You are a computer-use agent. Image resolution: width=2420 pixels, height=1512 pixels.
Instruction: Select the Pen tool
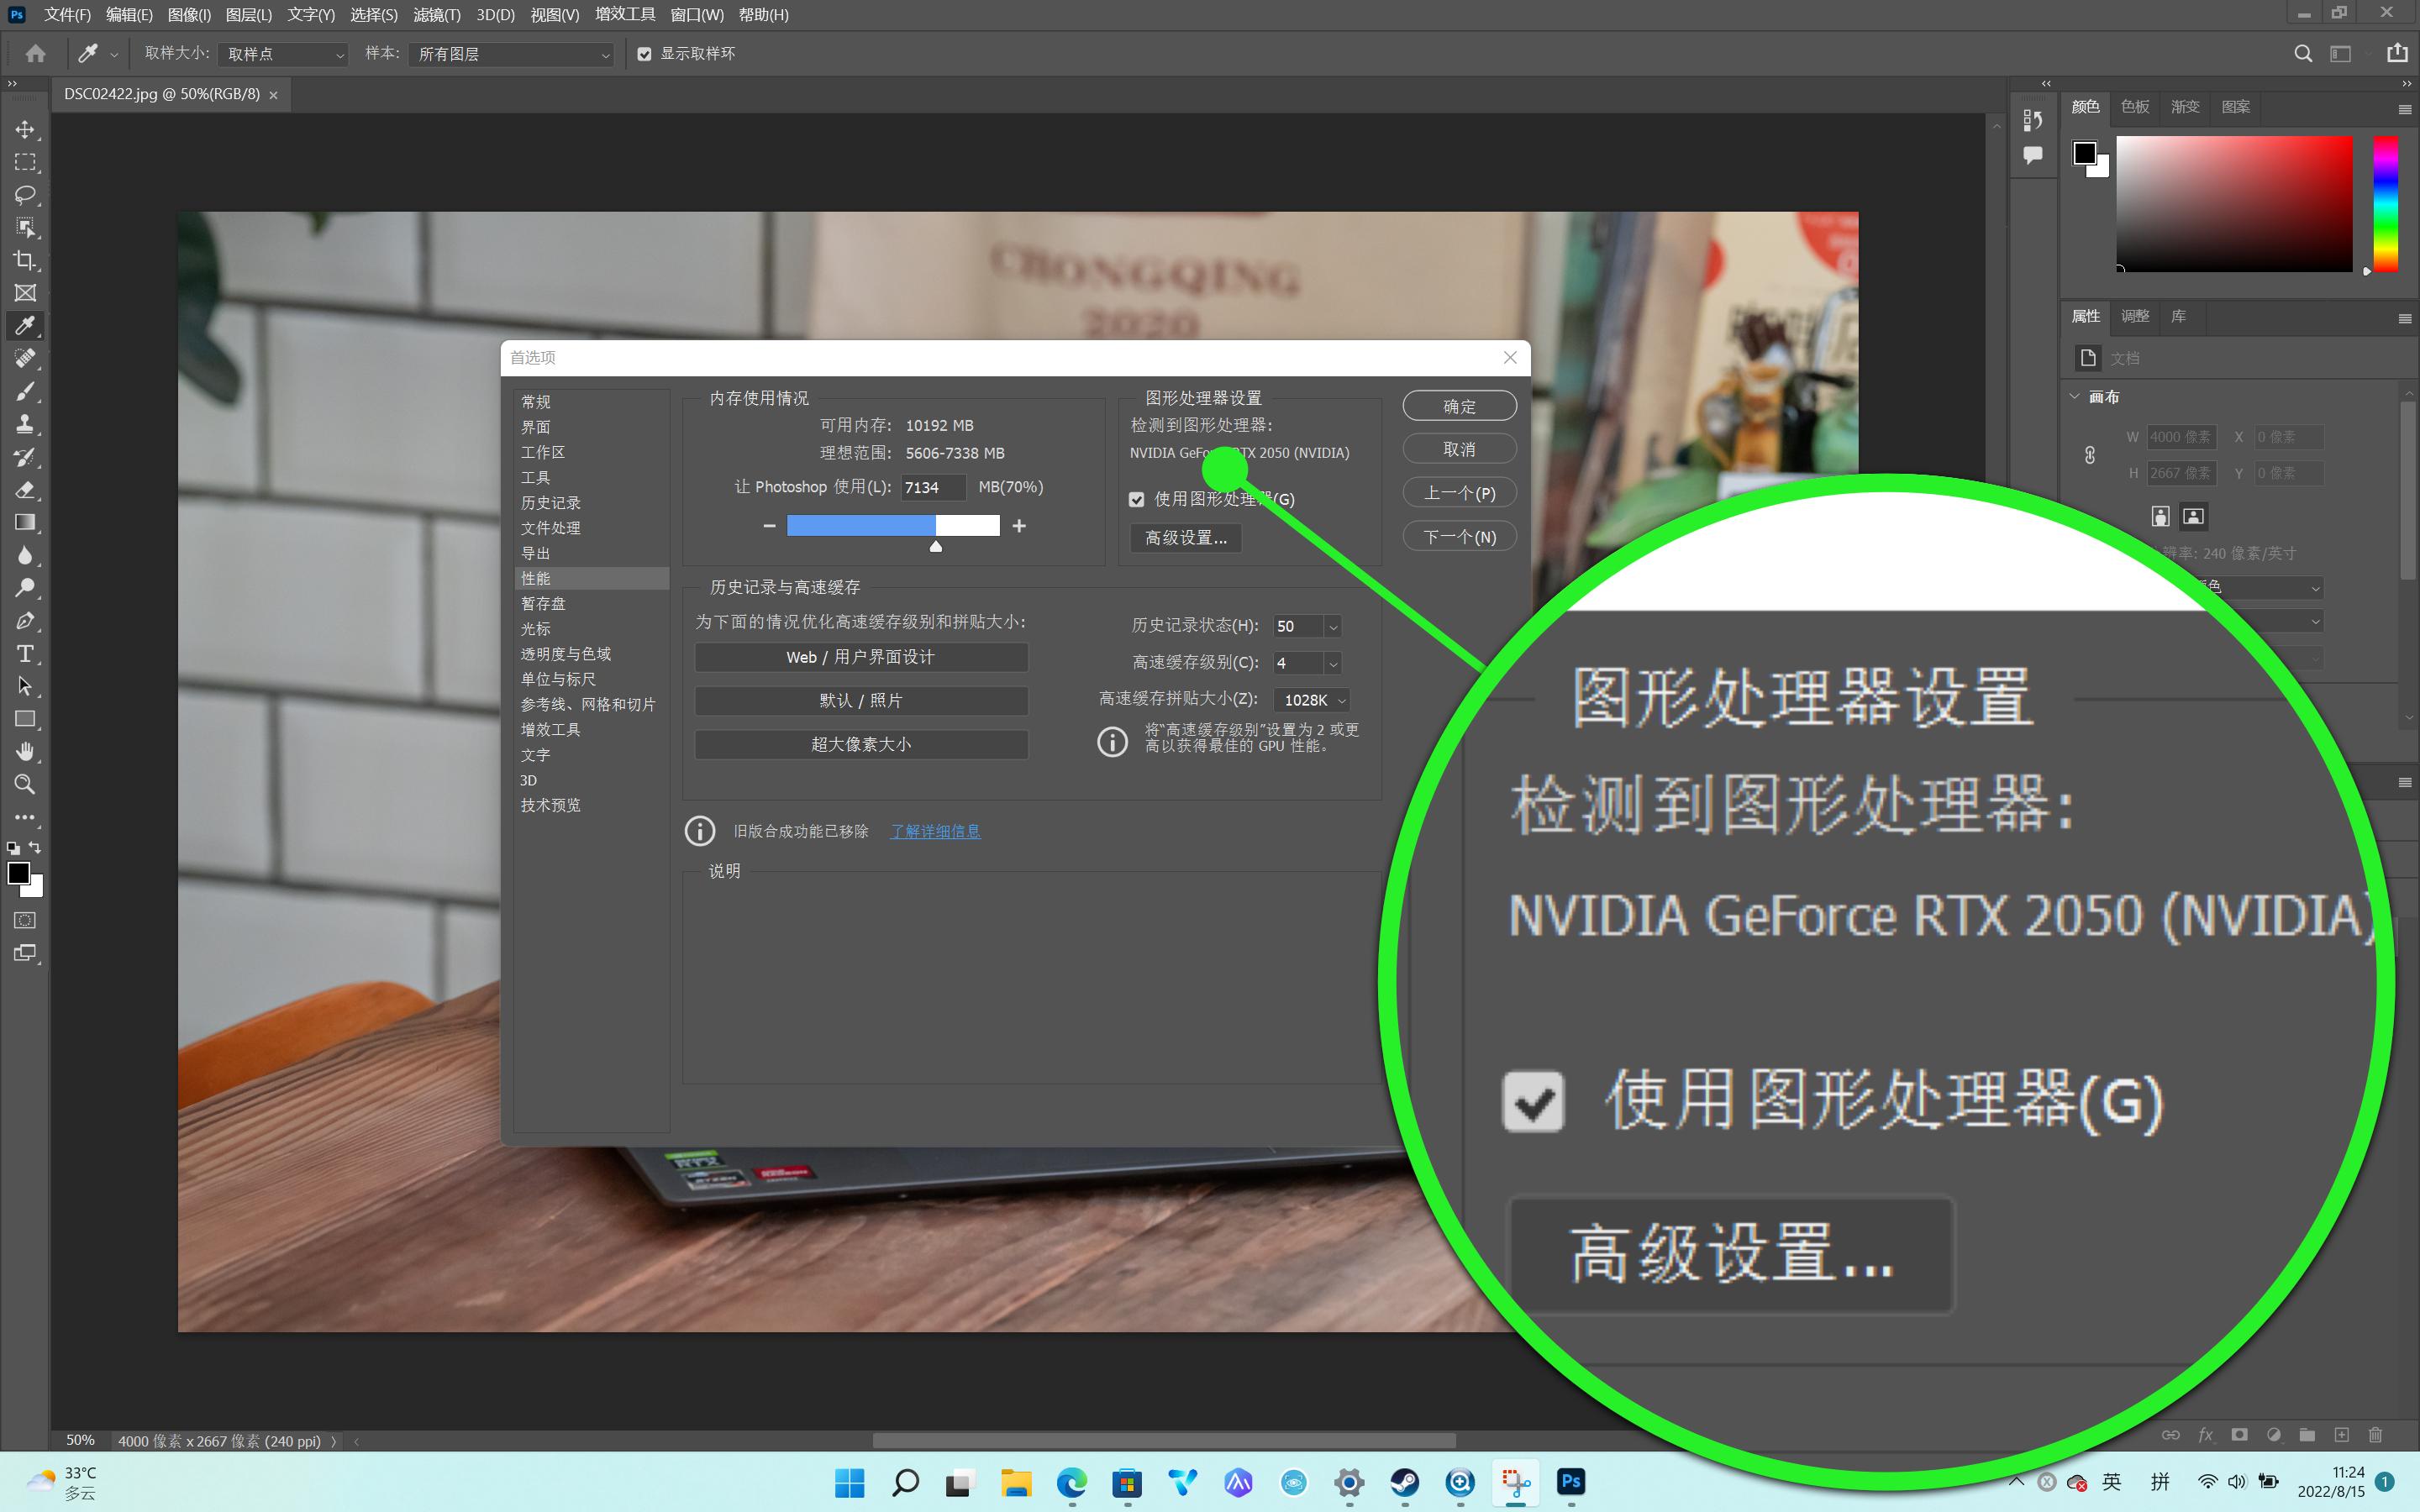point(26,621)
